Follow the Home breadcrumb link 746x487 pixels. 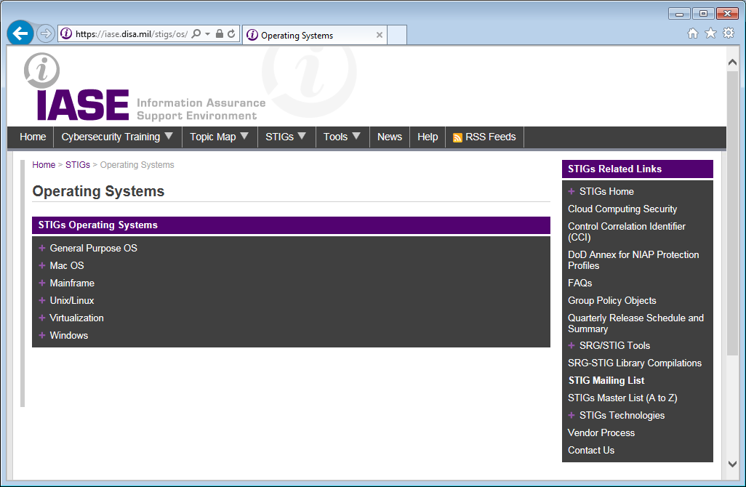point(44,164)
